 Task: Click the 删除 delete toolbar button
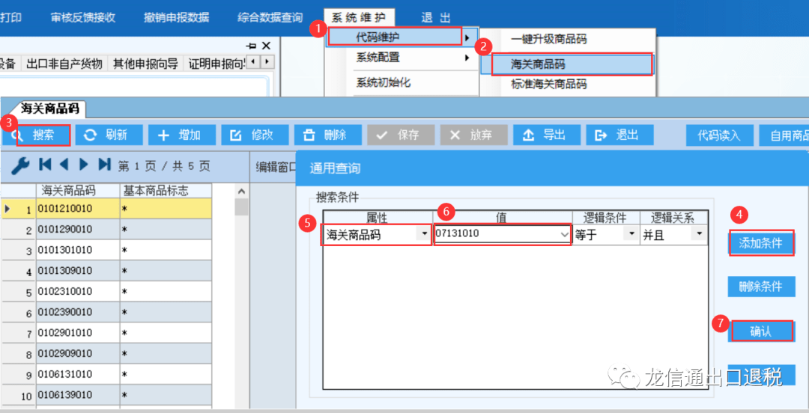[328, 135]
